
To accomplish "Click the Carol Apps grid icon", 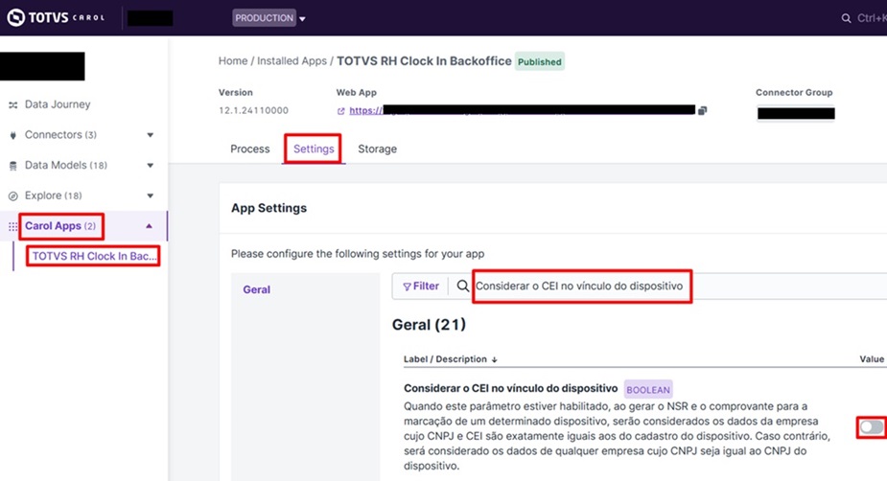I will tap(13, 227).
